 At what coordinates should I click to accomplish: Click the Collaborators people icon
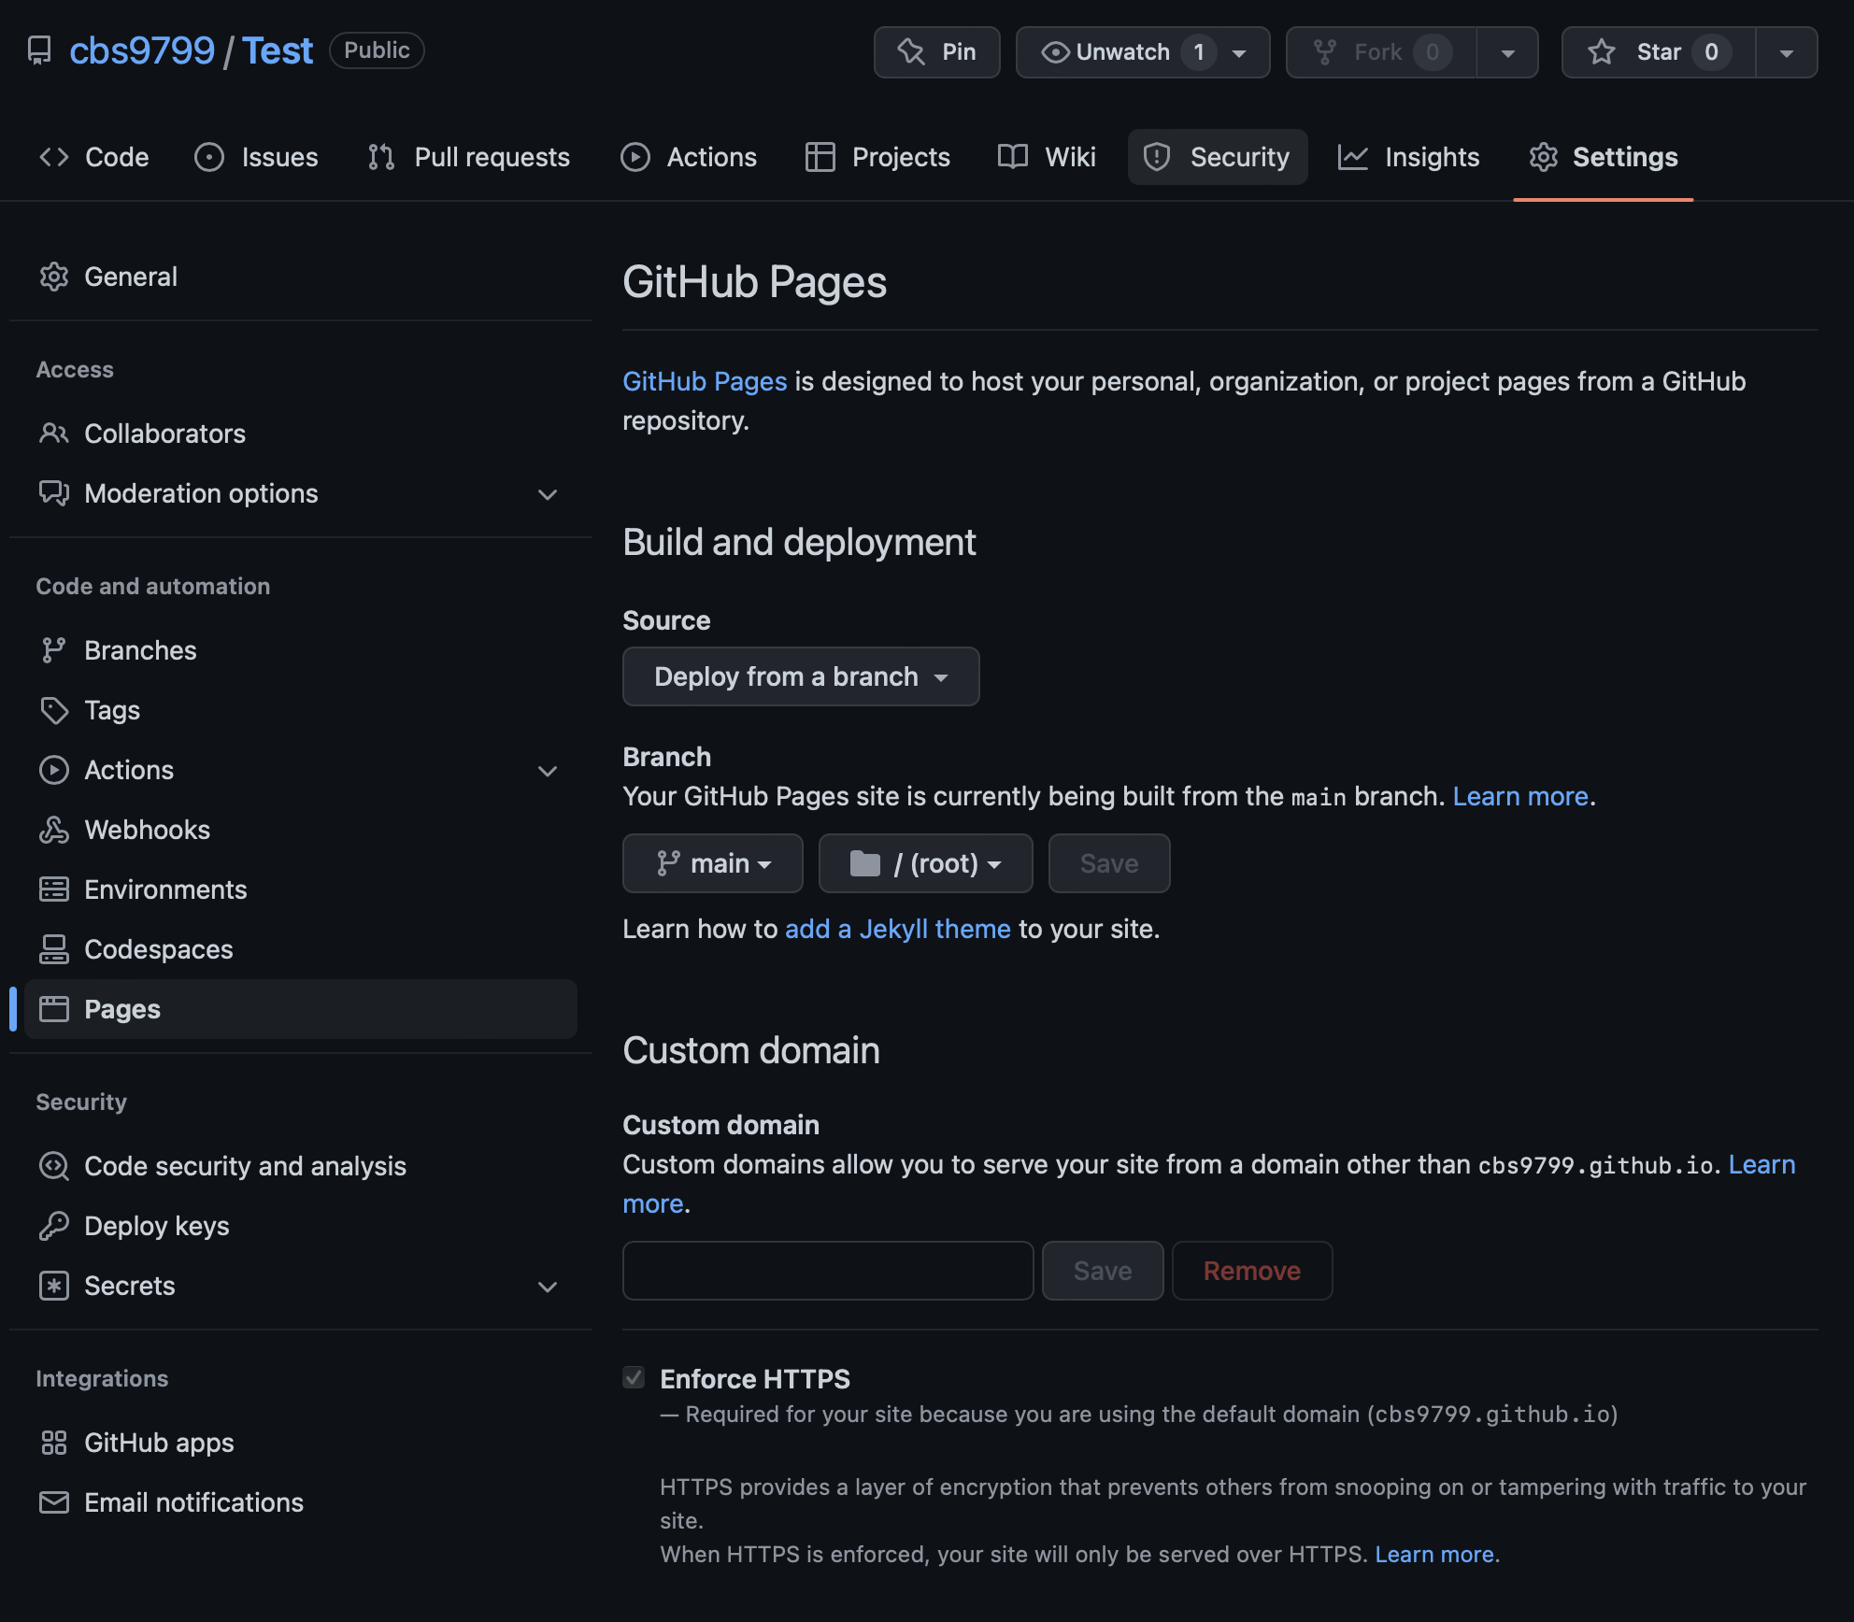point(53,434)
